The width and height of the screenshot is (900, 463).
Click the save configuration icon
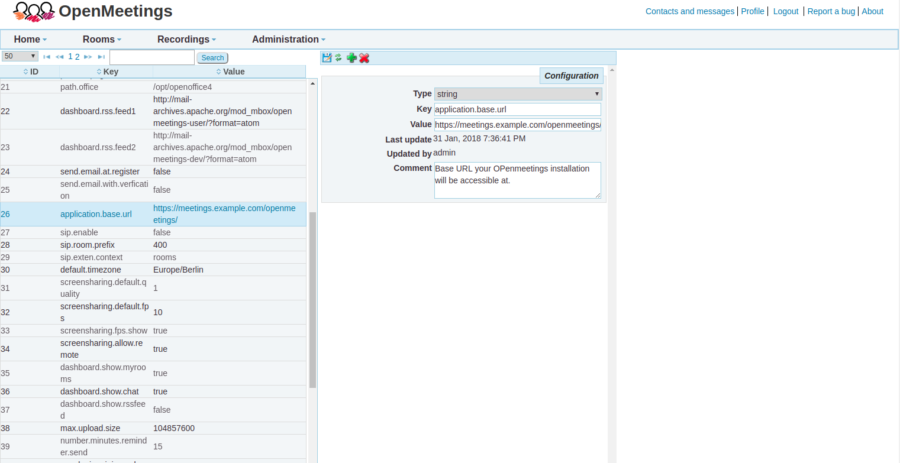click(x=327, y=57)
